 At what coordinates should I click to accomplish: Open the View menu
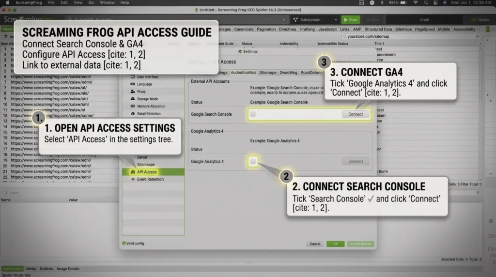(78, 2)
